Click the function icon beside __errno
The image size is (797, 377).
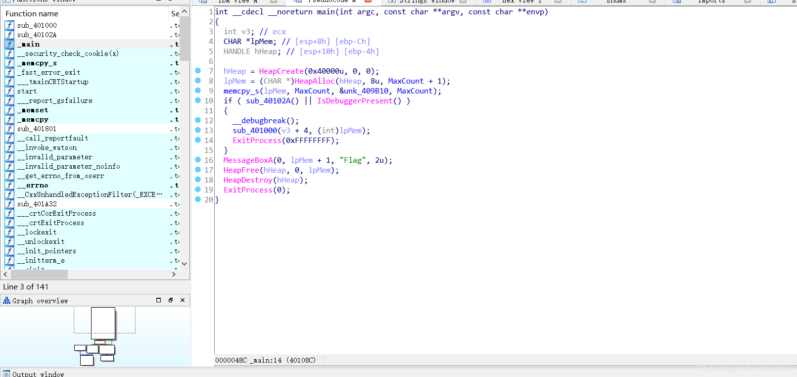(x=9, y=185)
